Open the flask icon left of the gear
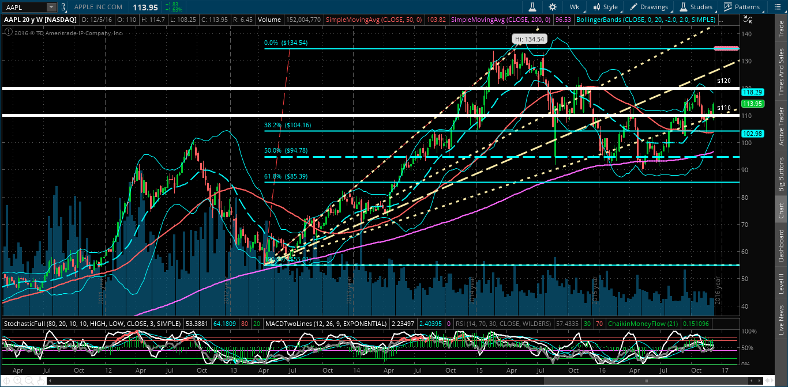This screenshot has height=387, width=788. pyautogui.click(x=533, y=7)
